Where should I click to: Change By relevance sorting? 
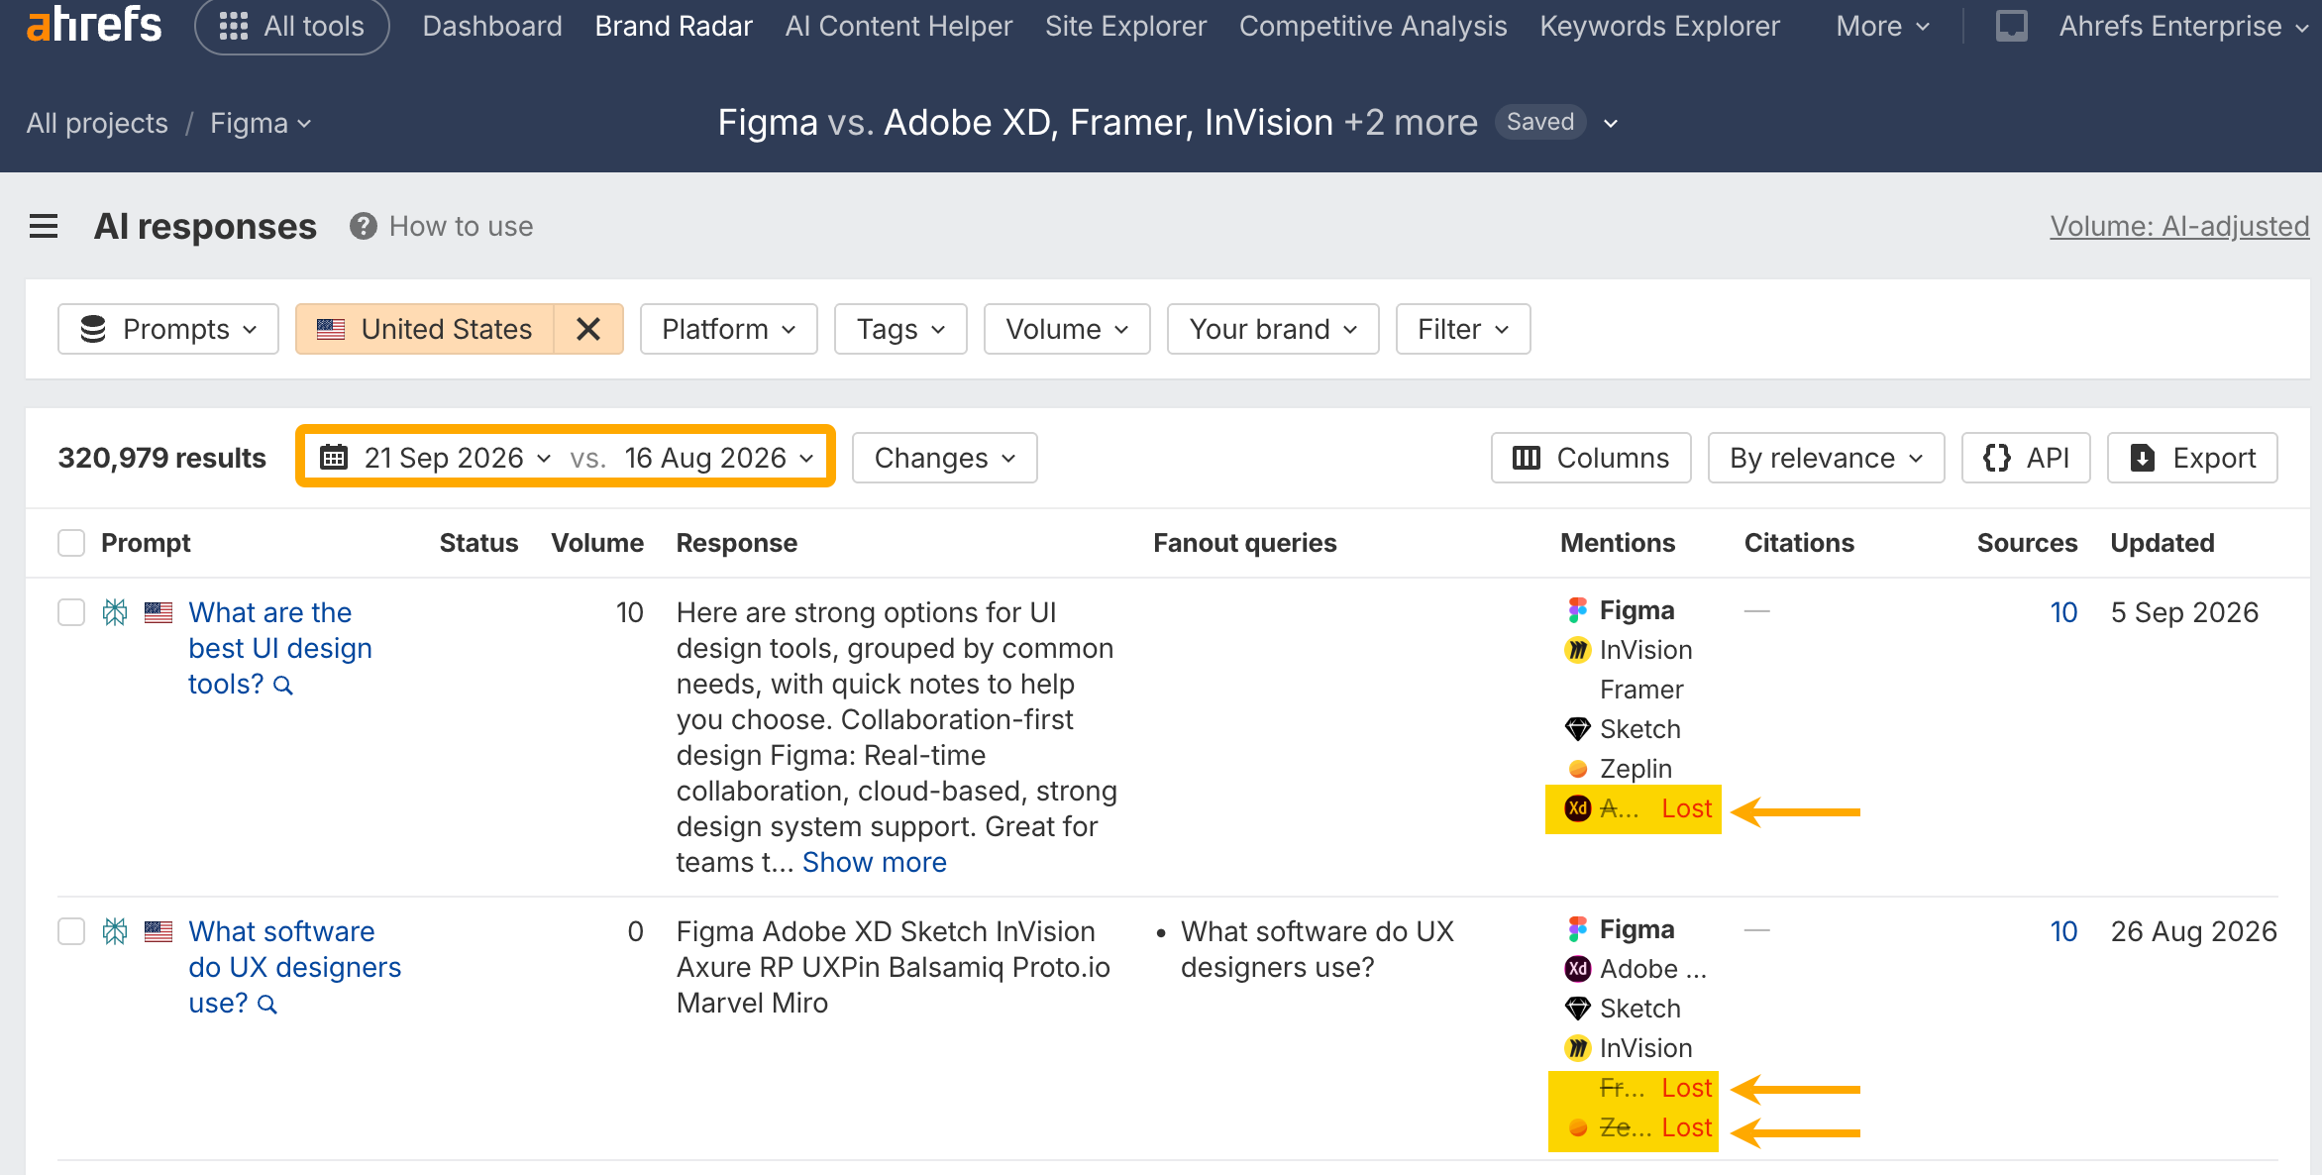pyautogui.click(x=1827, y=458)
